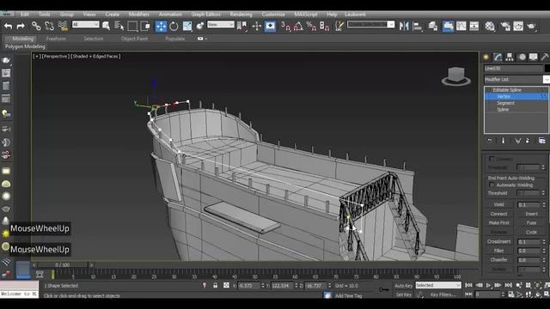Toggle Select and Manipulate mode
This screenshot has width=550, height=309.
[x=257, y=26]
